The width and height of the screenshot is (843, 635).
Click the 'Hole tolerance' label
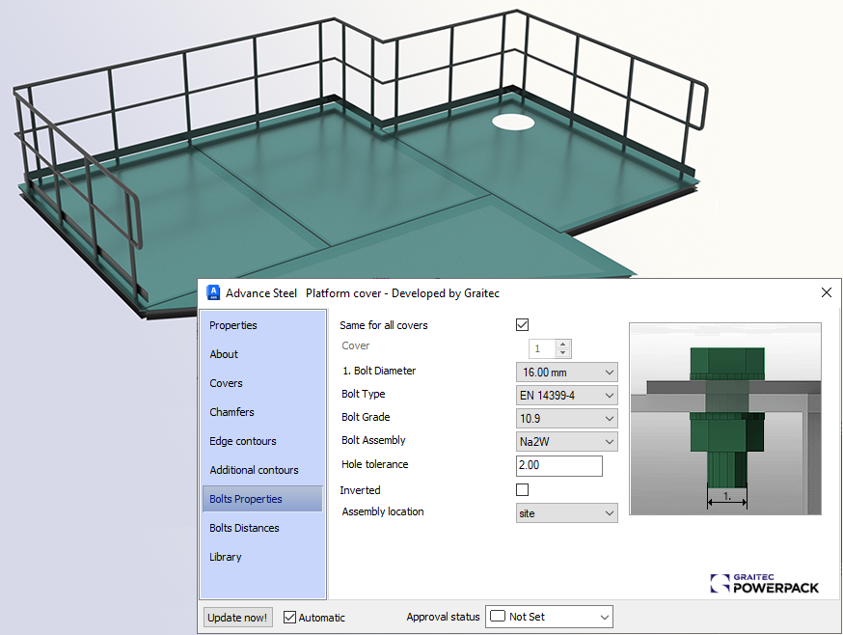tap(375, 464)
